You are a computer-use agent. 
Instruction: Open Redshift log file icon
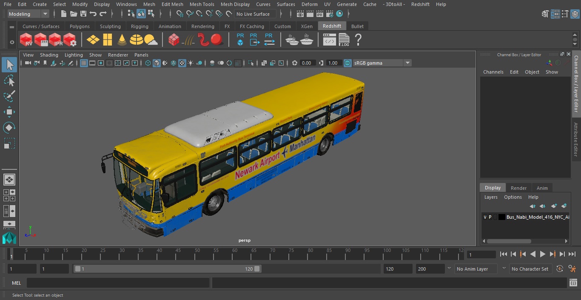tap(344, 40)
